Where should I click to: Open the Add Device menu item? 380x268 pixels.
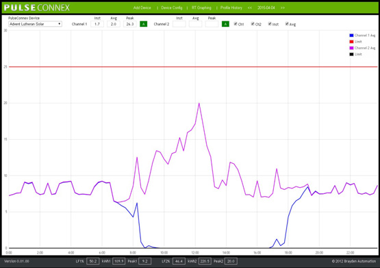coord(142,8)
